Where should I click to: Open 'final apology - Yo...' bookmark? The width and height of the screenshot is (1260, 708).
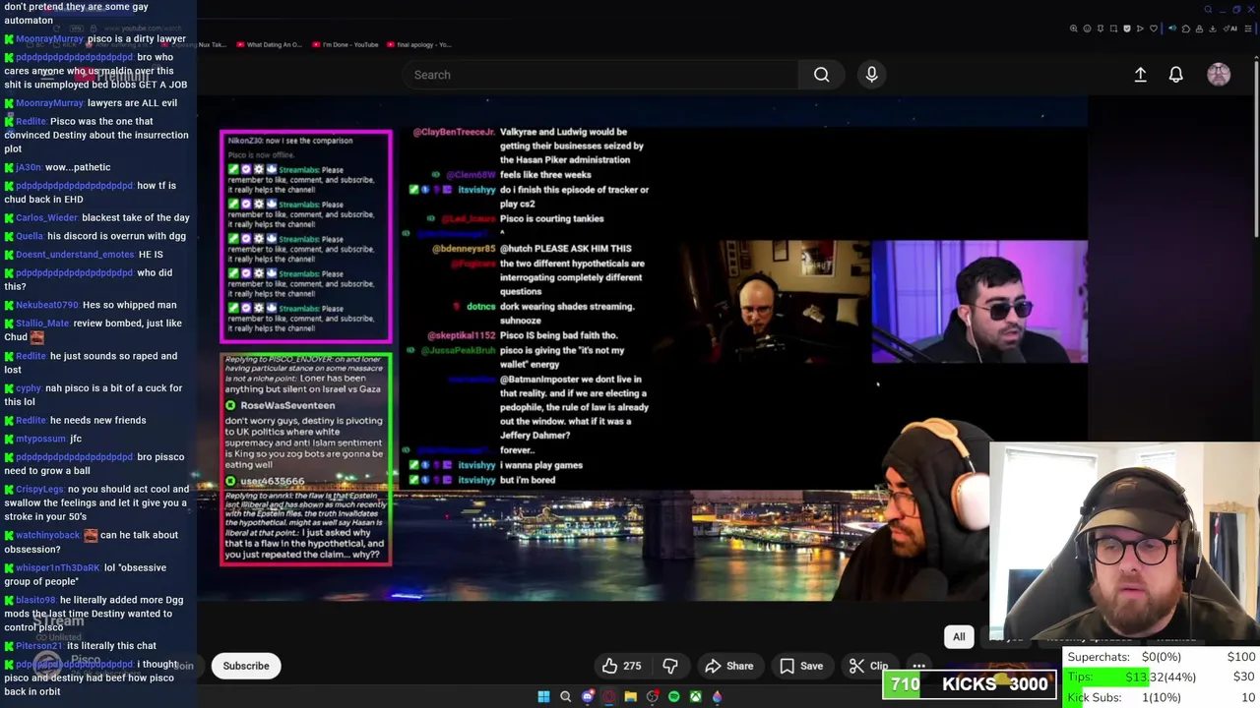419,44
